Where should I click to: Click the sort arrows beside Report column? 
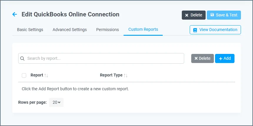click(x=46, y=75)
